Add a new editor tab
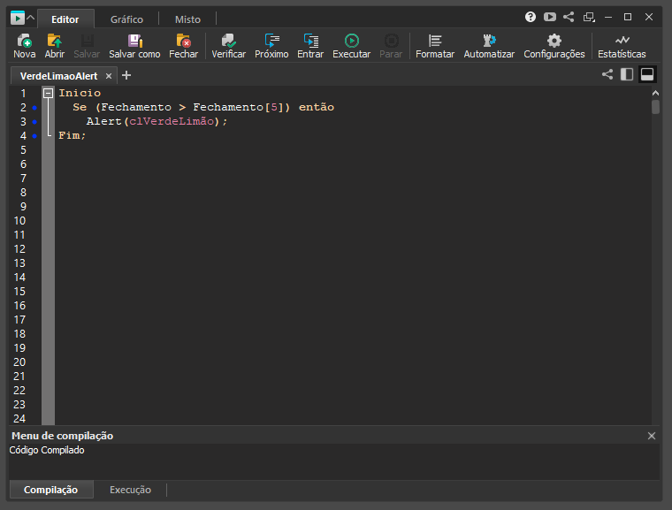The width and height of the screenshot is (672, 510). point(126,75)
